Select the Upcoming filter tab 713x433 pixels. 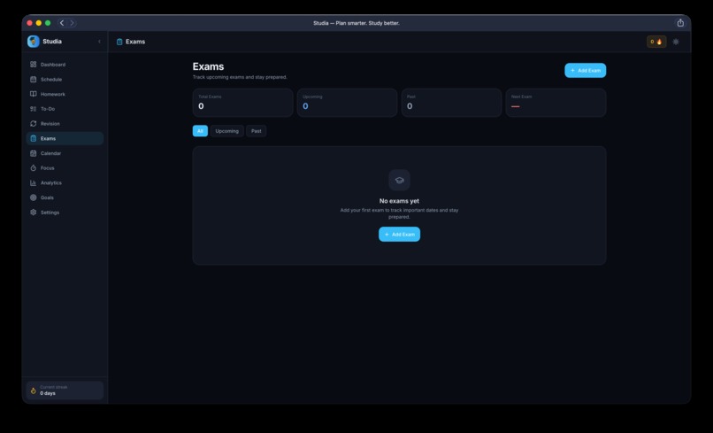point(227,131)
